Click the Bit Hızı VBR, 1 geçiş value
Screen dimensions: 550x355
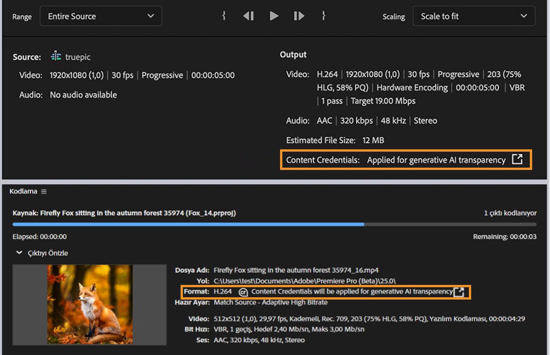(x=289, y=329)
